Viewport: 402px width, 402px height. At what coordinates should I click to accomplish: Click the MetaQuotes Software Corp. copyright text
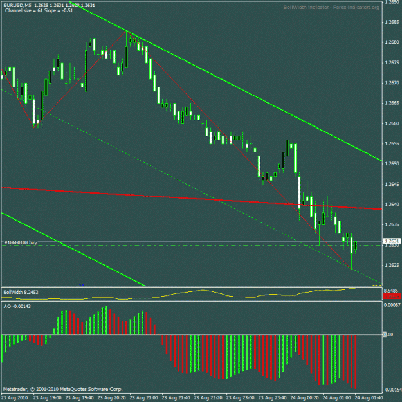point(63,389)
